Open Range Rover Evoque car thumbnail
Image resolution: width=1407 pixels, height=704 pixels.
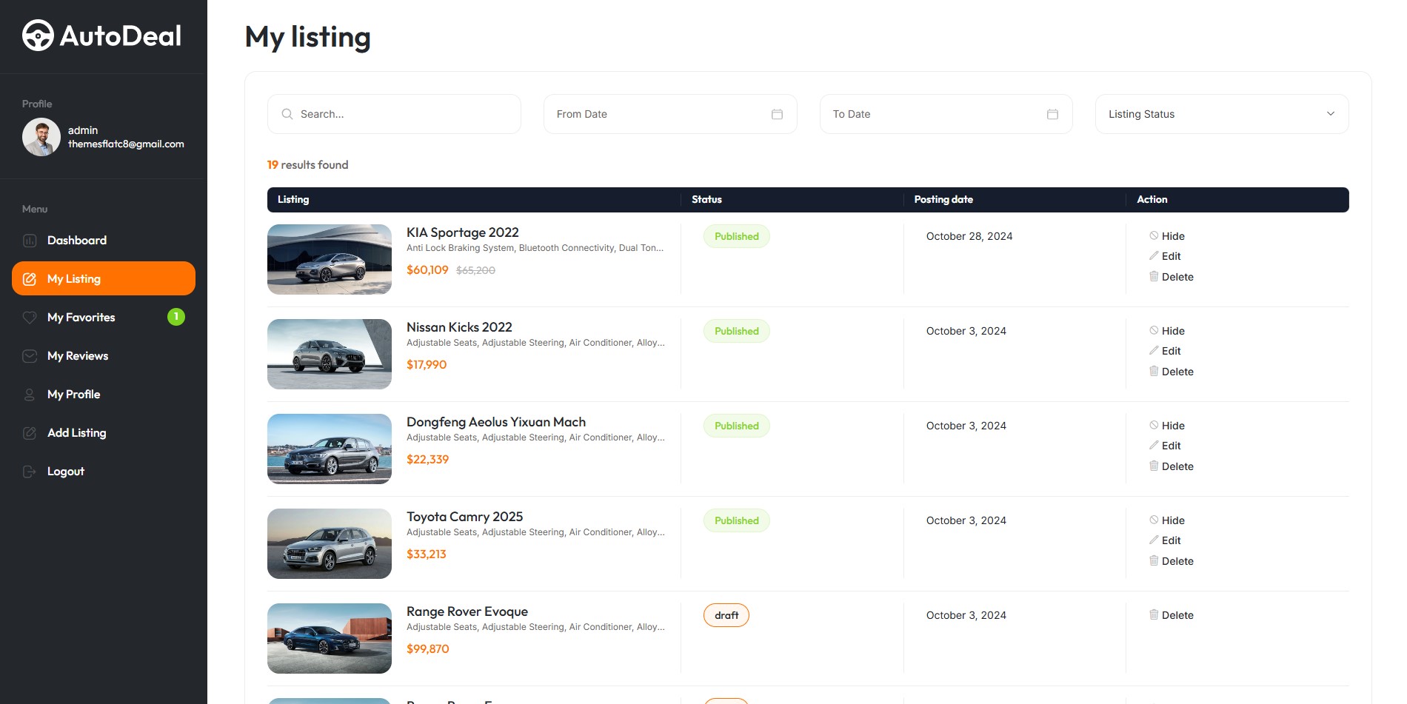pos(330,638)
